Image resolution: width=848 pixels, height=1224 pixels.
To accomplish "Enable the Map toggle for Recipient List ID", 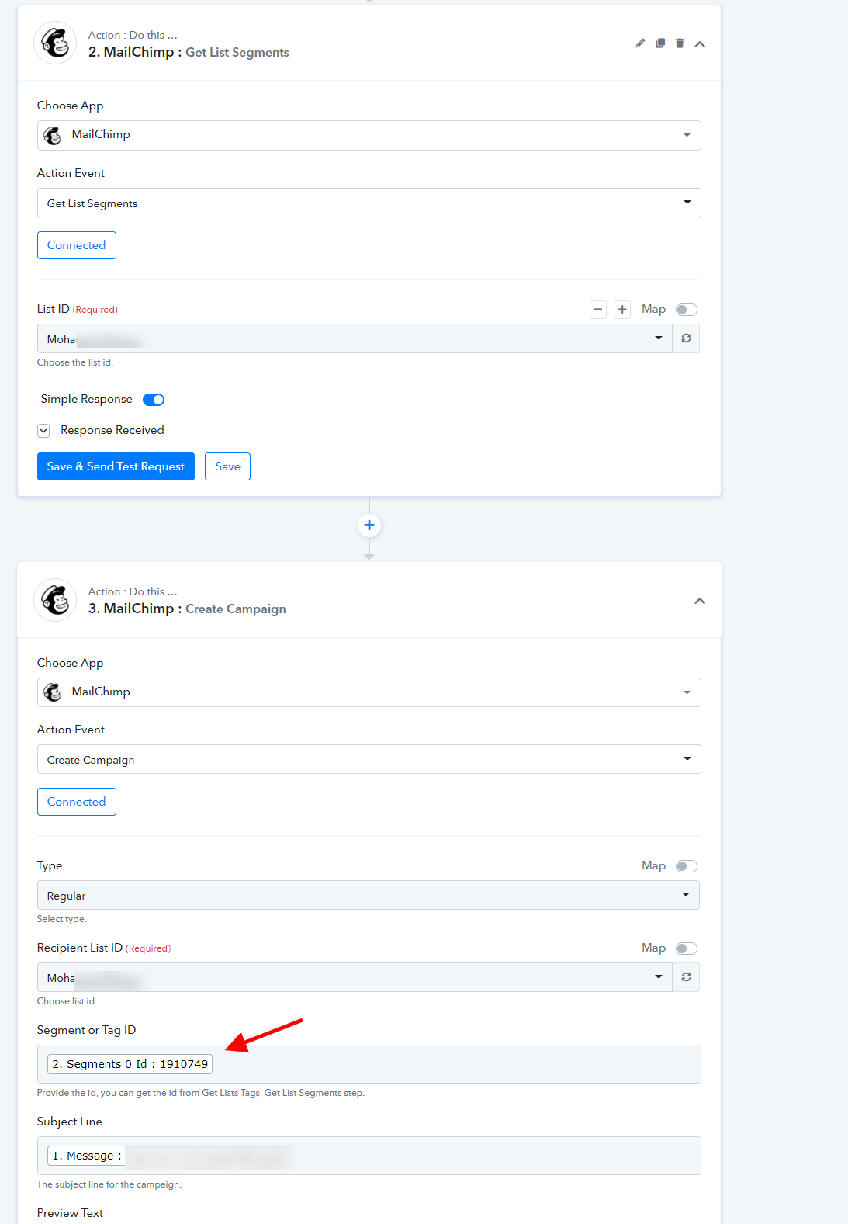I will click(x=687, y=948).
